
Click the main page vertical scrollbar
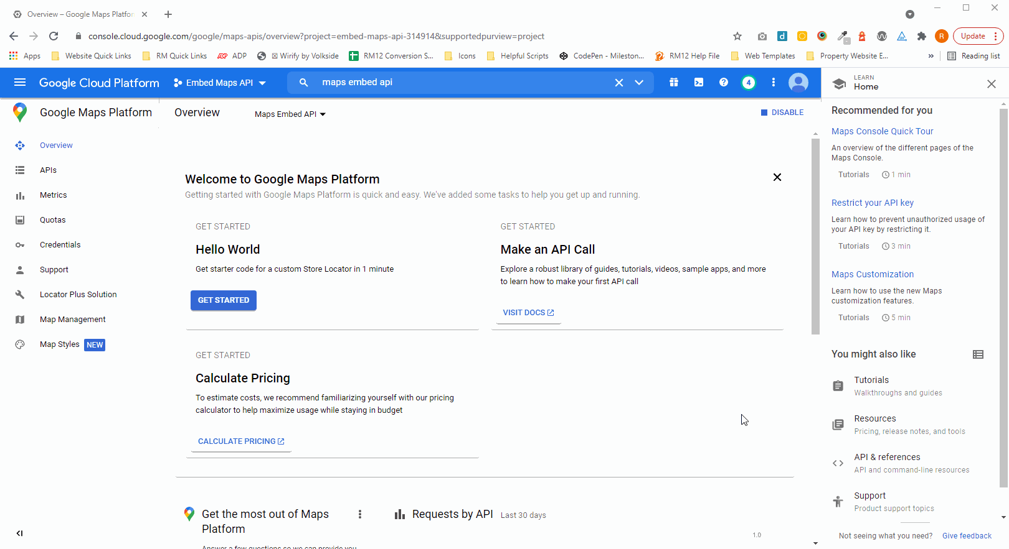(x=815, y=236)
